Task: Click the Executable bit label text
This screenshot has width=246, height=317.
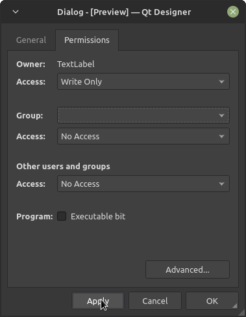Action: point(98,217)
